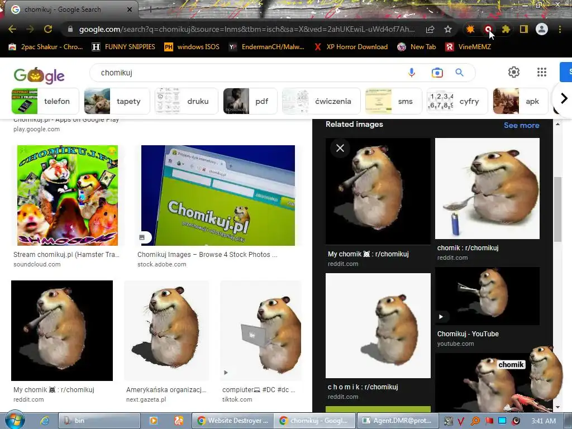Image resolution: width=572 pixels, height=429 pixels.
Task: Search by voice with the microphone icon
Action: coord(412,73)
